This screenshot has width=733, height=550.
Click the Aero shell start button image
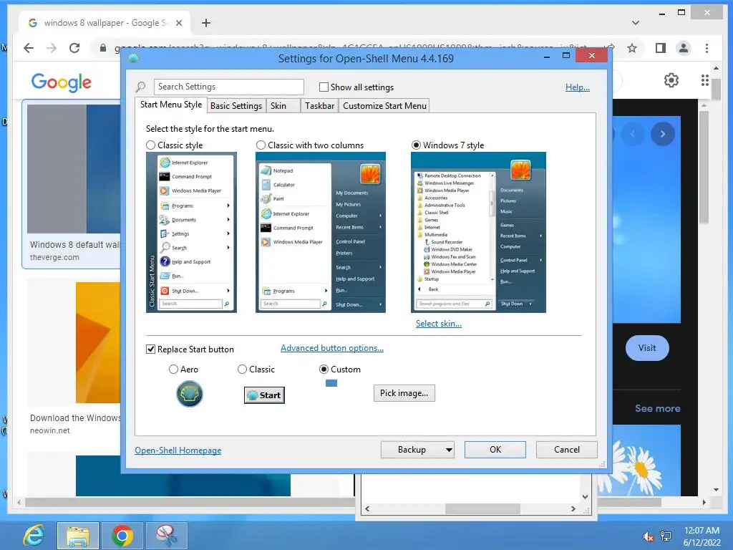pos(189,394)
